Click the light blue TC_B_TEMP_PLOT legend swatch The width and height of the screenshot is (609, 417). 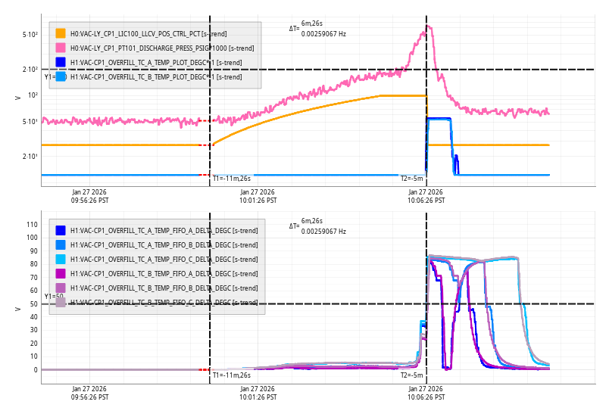(61, 76)
